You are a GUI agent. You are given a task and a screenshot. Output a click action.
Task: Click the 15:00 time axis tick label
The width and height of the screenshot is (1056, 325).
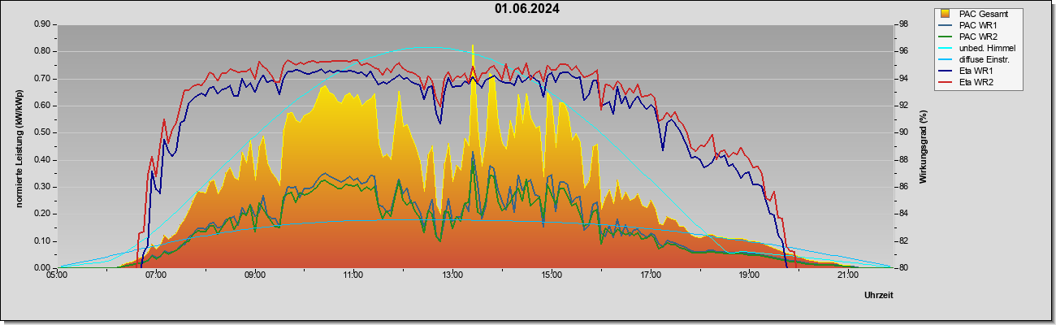[x=551, y=275]
